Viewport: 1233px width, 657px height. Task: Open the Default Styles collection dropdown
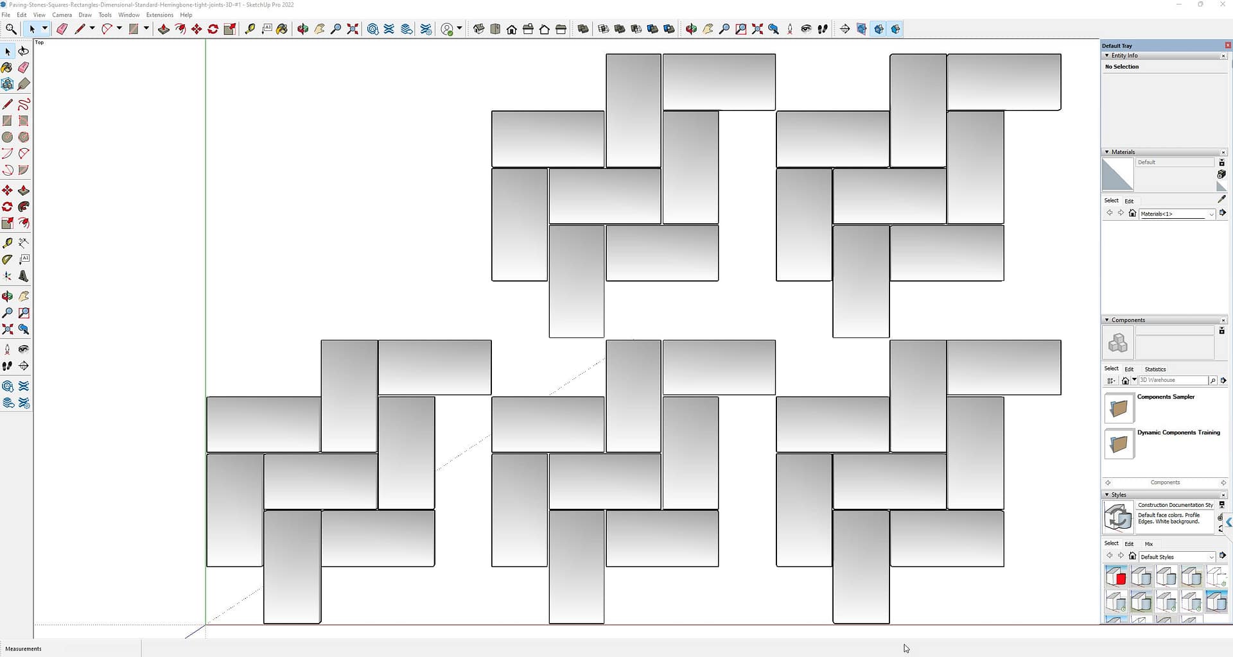coord(1211,557)
